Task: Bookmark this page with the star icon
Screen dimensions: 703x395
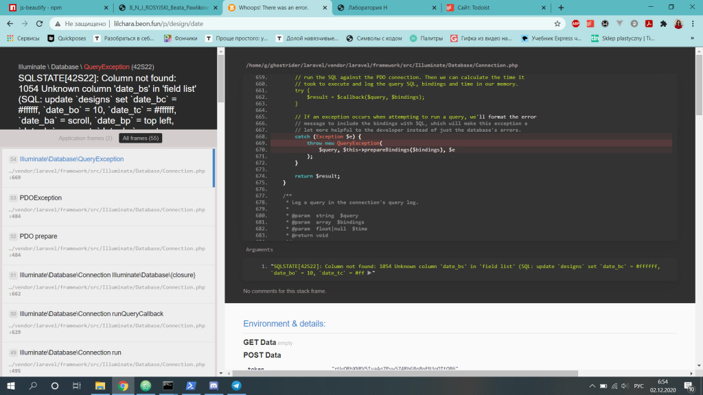Action: 557,23
